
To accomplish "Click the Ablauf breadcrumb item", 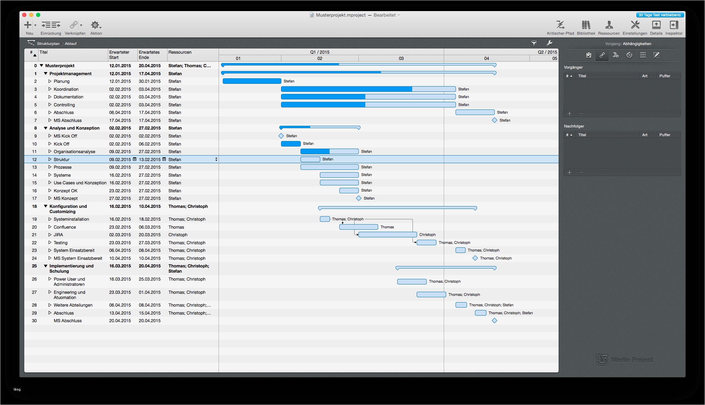I will click(70, 44).
